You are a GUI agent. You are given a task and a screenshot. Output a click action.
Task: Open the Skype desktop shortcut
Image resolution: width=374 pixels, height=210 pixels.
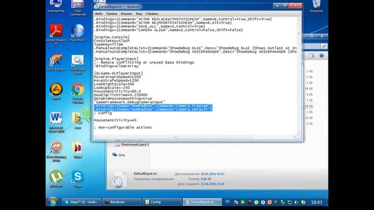tap(78, 178)
